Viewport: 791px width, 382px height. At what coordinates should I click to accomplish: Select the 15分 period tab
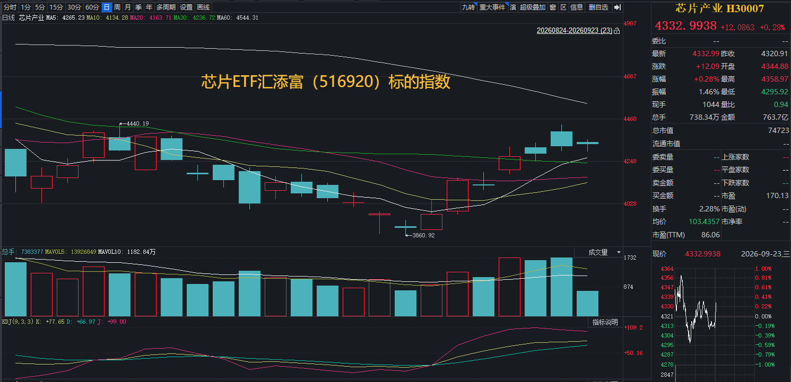point(56,7)
